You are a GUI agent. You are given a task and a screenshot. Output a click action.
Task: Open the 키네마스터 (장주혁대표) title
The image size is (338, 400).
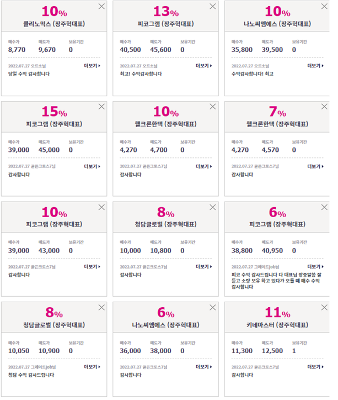[x=277, y=325]
